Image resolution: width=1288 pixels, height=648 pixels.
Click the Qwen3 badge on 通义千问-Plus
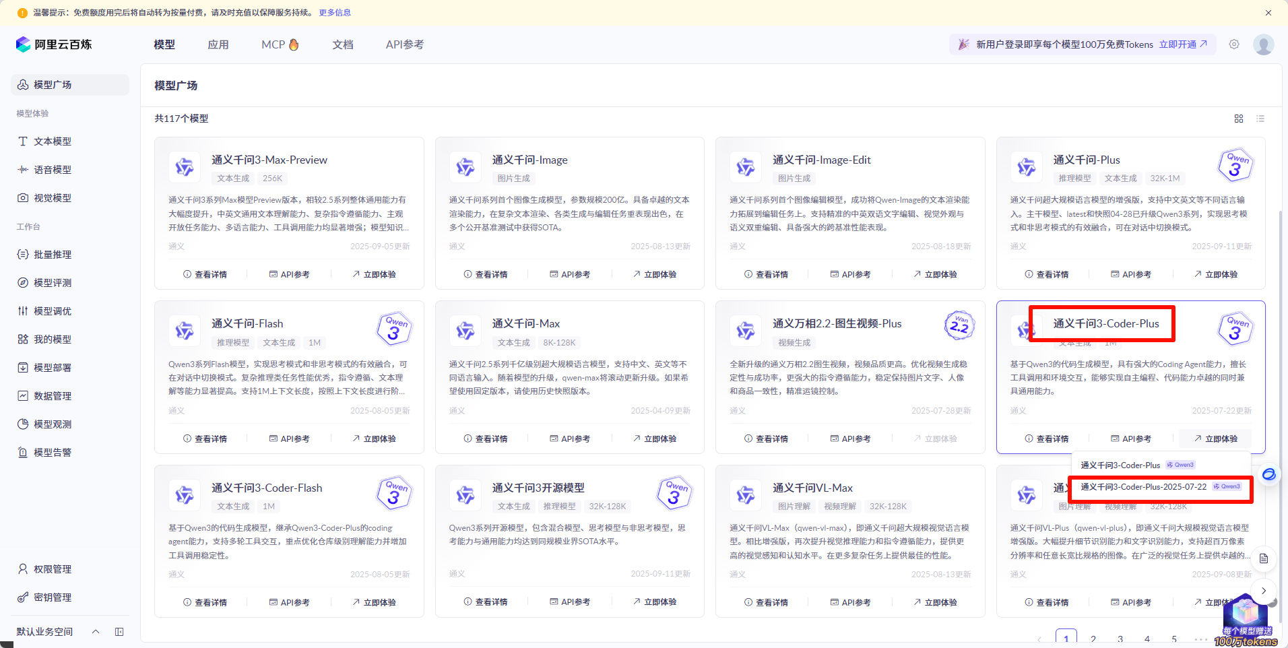coord(1235,165)
